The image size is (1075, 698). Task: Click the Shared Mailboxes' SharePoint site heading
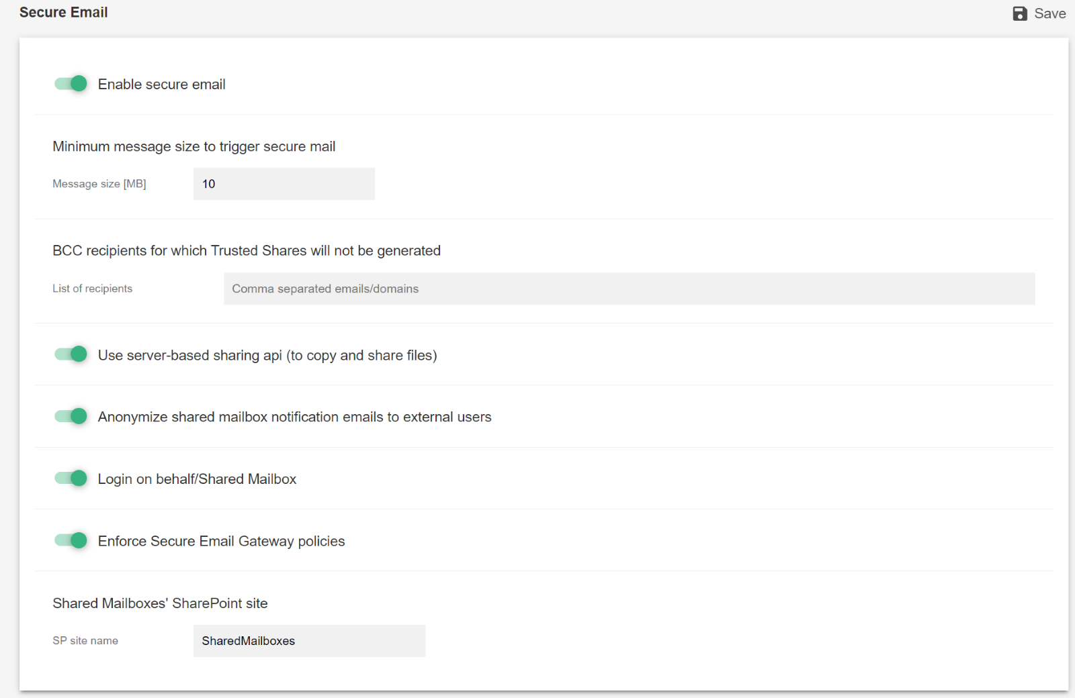[x=160, y=603]
